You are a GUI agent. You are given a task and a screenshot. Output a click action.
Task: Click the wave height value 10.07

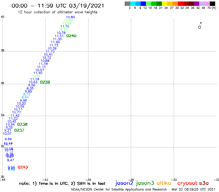point(7,134)
